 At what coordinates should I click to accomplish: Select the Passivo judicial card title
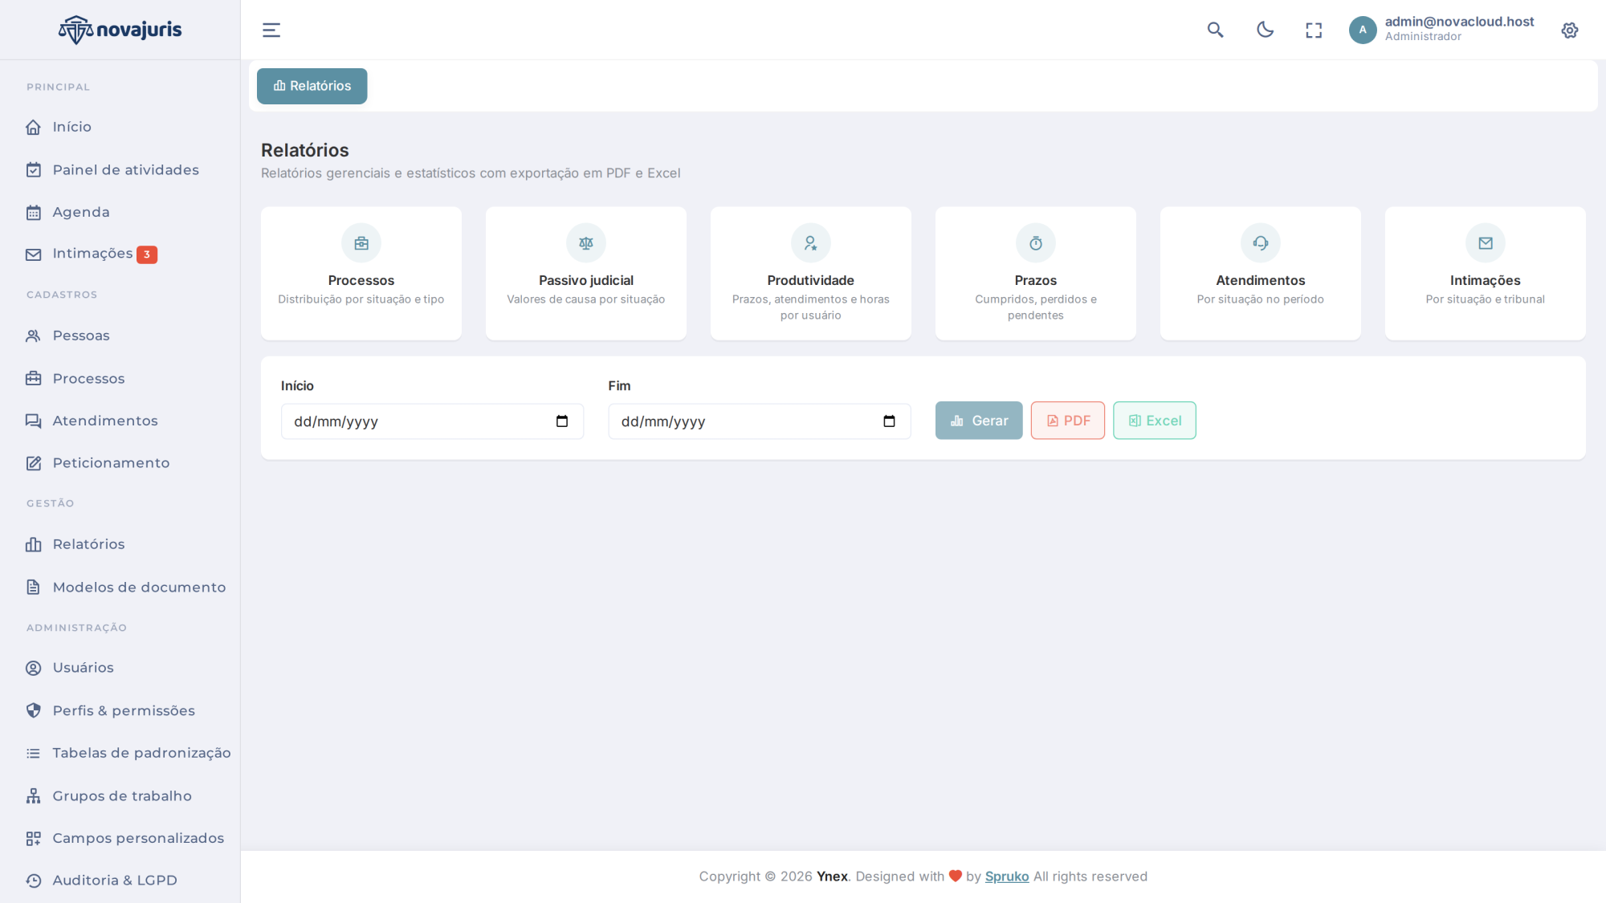point(586,281)
